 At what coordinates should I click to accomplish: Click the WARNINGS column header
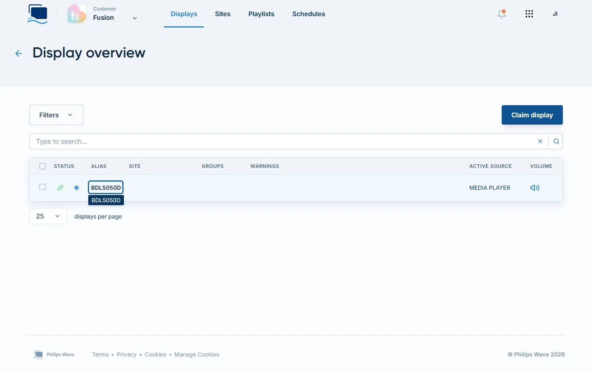[265, 166]
